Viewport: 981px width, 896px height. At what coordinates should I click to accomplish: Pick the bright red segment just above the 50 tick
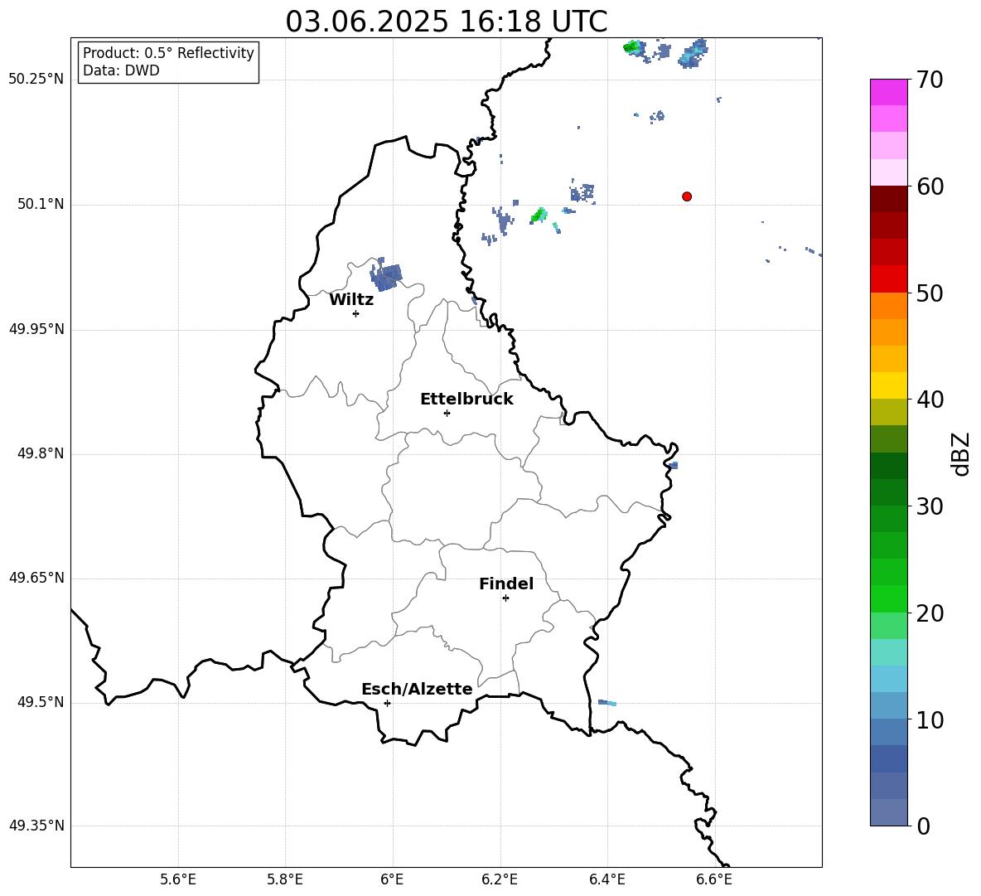coord(889,279)
